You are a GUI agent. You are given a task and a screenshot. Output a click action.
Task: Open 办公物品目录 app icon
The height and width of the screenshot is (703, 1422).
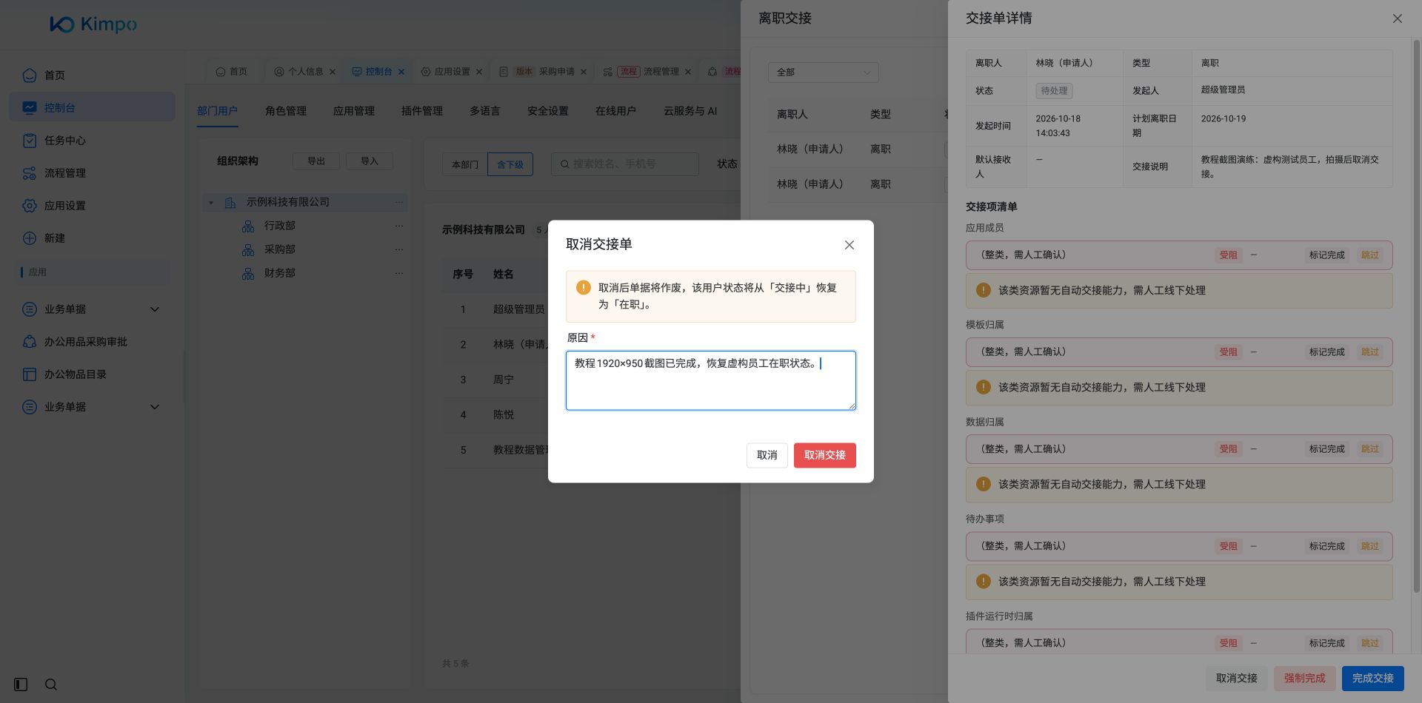(30, 374)
